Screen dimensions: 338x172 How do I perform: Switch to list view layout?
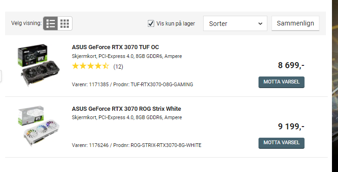(x=50, y=23)
